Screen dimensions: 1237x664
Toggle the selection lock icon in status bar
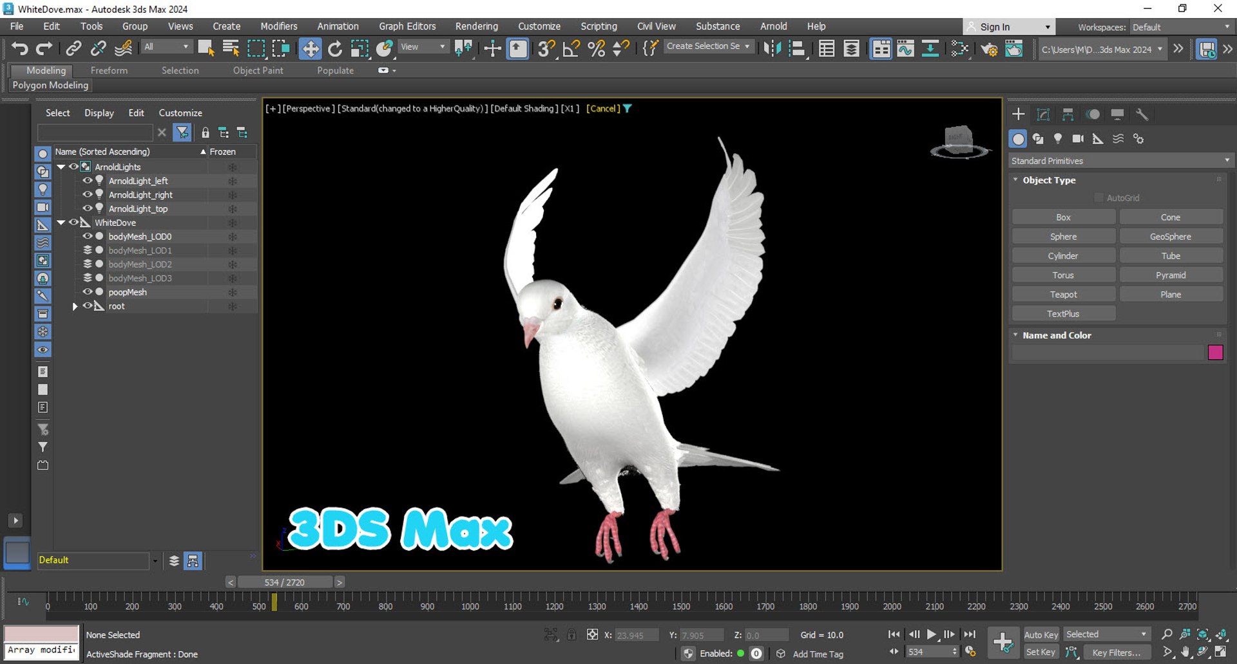[571, 635]
